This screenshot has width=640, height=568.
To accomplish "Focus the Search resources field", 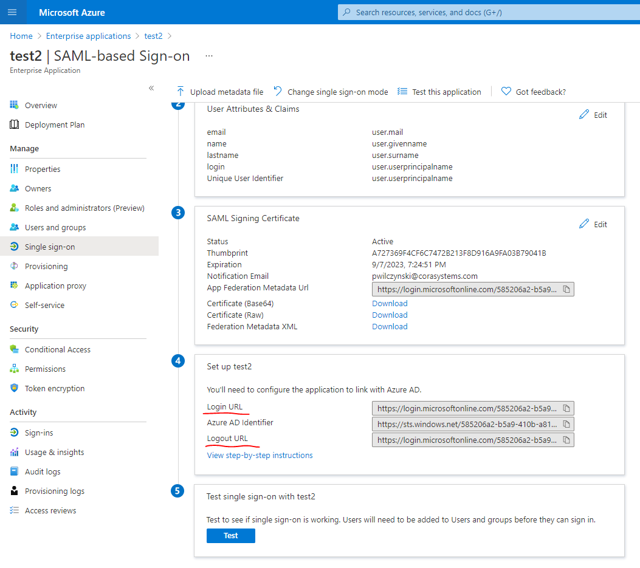I will coord(489,12).
